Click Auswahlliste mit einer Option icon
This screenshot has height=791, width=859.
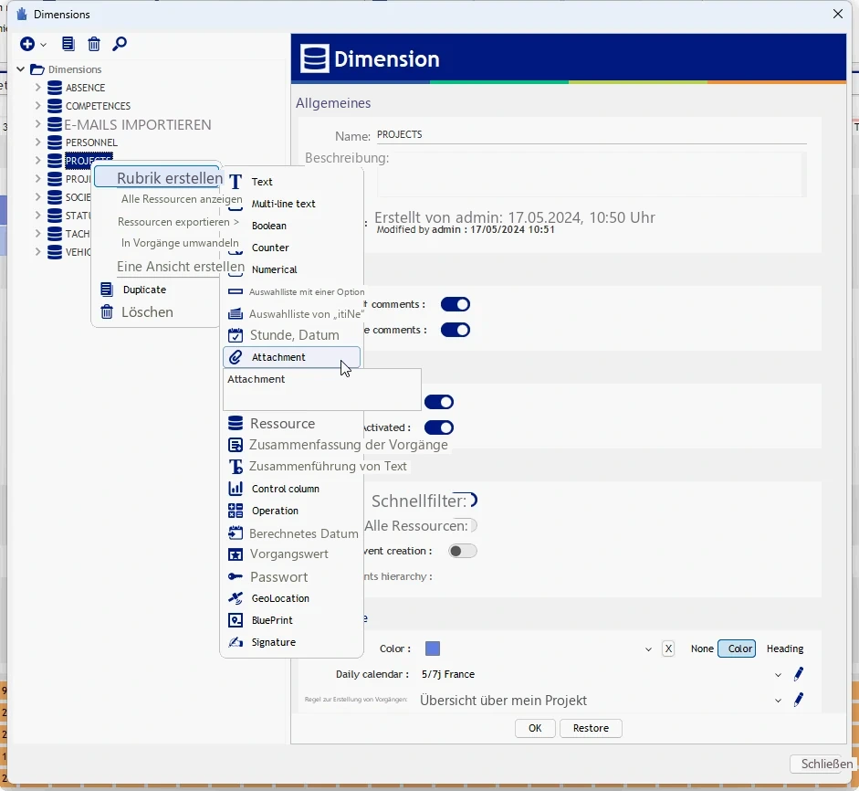[236, 291]
